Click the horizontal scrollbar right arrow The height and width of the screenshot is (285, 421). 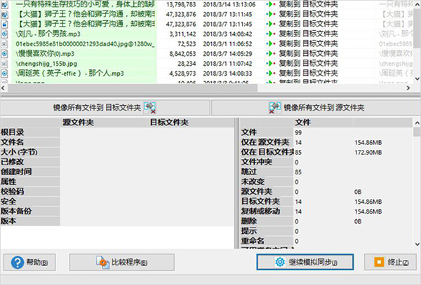[x=408, y=88]
